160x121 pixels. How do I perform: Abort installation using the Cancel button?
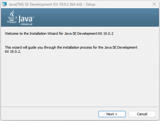click(142, 114)
